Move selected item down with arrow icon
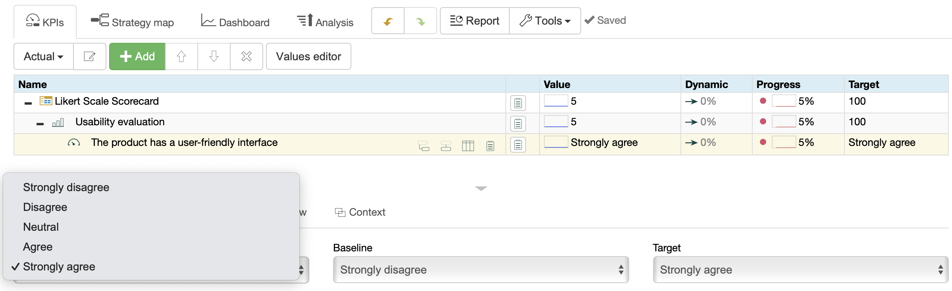Screen dimensions: 952x291 (x=214, y=56)
